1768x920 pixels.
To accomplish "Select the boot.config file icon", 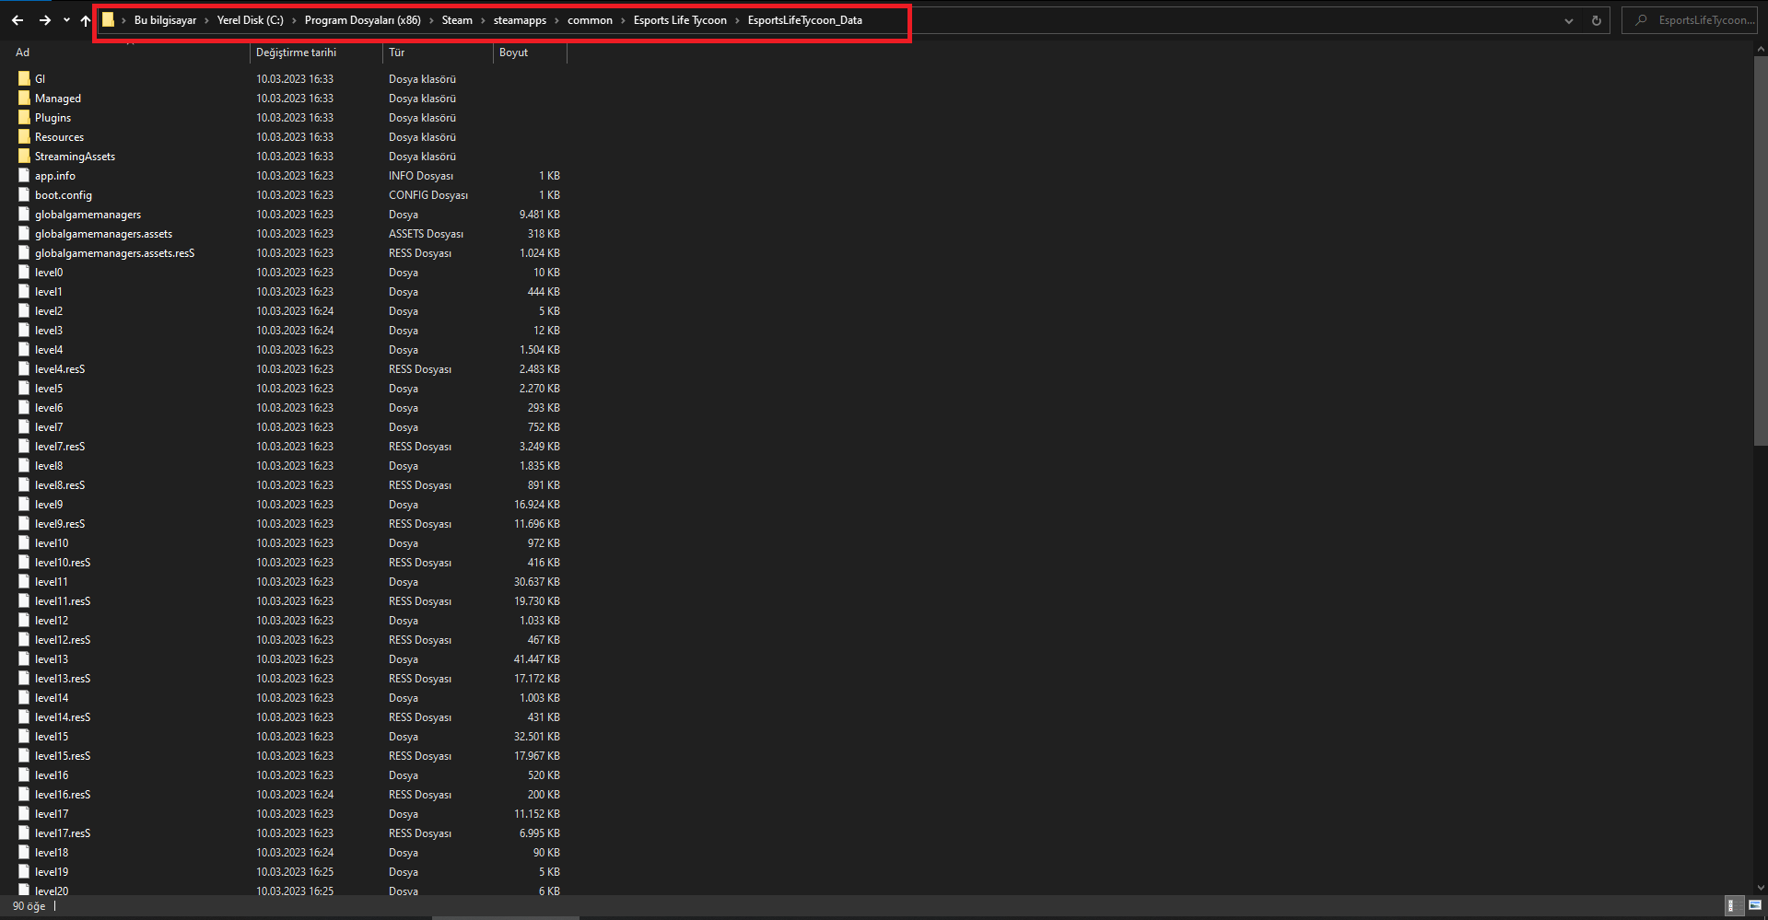I will click(x=24, y=194).
